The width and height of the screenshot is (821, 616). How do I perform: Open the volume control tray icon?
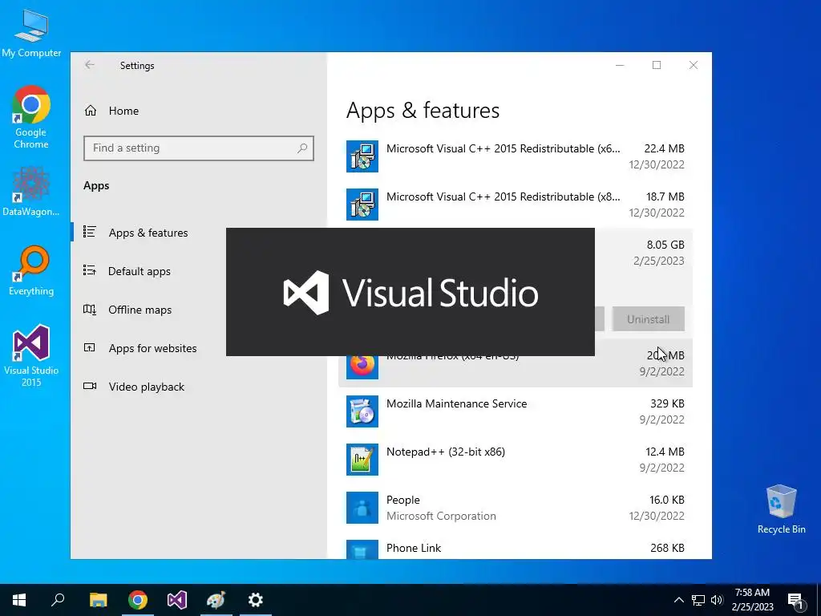(717, 600)
